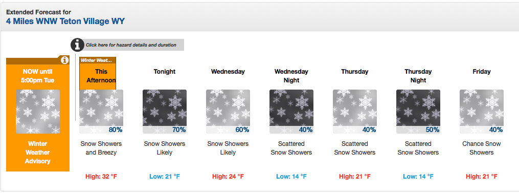Open the Winter Weather Advisory text link
The width and height of the screenshot is (519, 194).
(x=39, y=153)
